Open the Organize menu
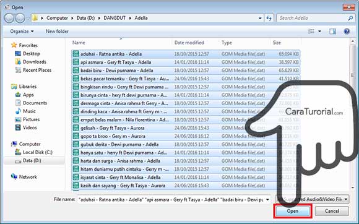 point(22,32)
